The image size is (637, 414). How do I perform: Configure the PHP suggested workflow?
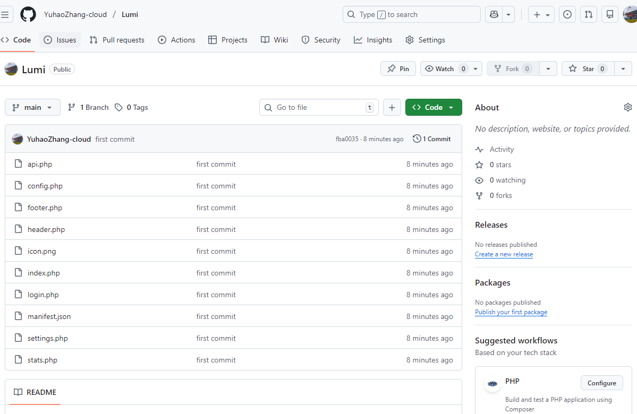601,383
